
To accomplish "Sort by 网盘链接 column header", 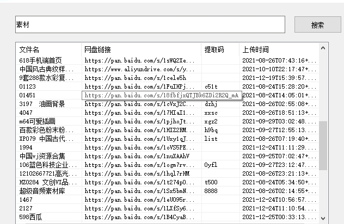I will tap(142, 49).
